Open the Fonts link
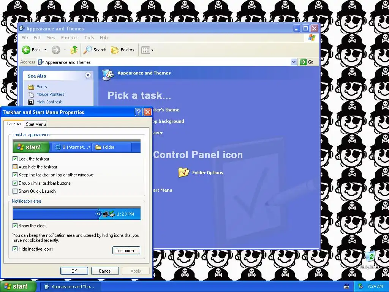The height and width of the screenshot is (292, 389). 42,87
